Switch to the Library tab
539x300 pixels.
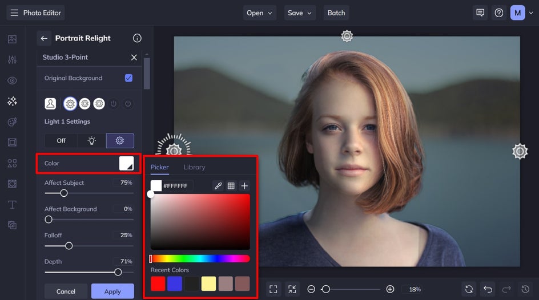(194, 167)
